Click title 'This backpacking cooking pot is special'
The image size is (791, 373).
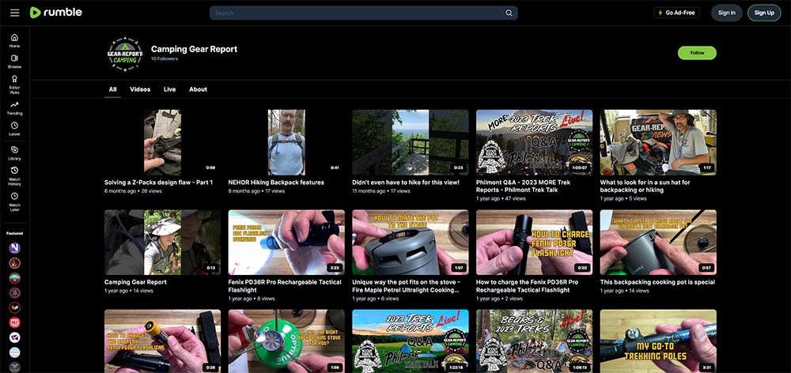pyautogui.click(x=657, y=282)
